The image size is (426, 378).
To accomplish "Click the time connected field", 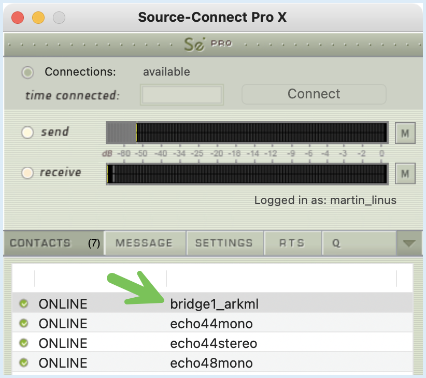I will [x=182, y=95].
